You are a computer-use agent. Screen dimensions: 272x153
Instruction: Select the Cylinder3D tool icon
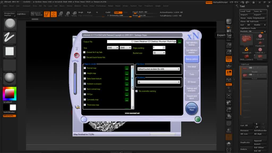(x=260, y=37)
